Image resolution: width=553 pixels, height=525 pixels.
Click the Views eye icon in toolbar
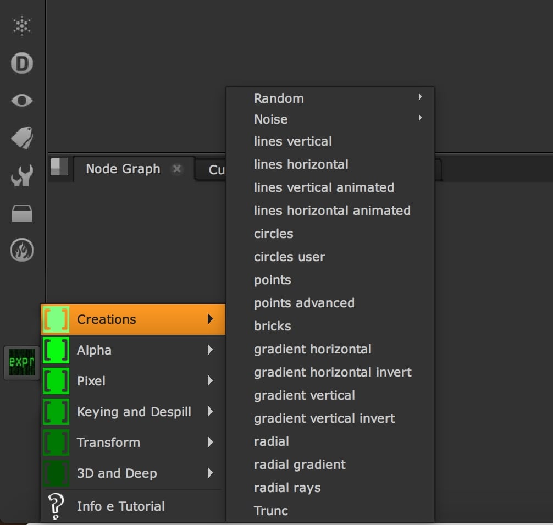[x=23, y=101]
